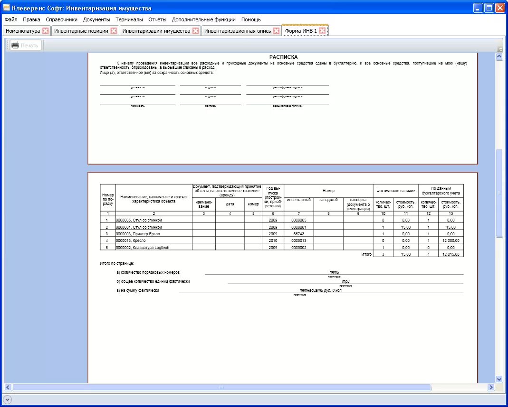Click row '0000002, Клавиатура Logitech'

[281, 247]
